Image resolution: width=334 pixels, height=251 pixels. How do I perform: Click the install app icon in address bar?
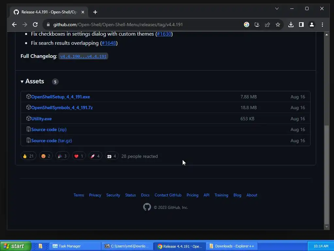click(257, 25)
